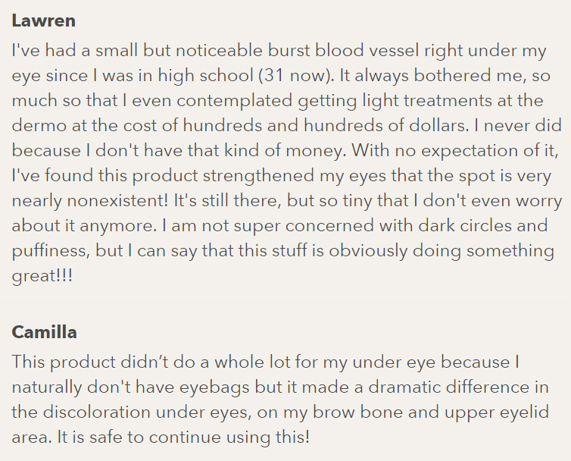
Task: Click the word "eyebags" in Camilla's review
Action: 214,387
